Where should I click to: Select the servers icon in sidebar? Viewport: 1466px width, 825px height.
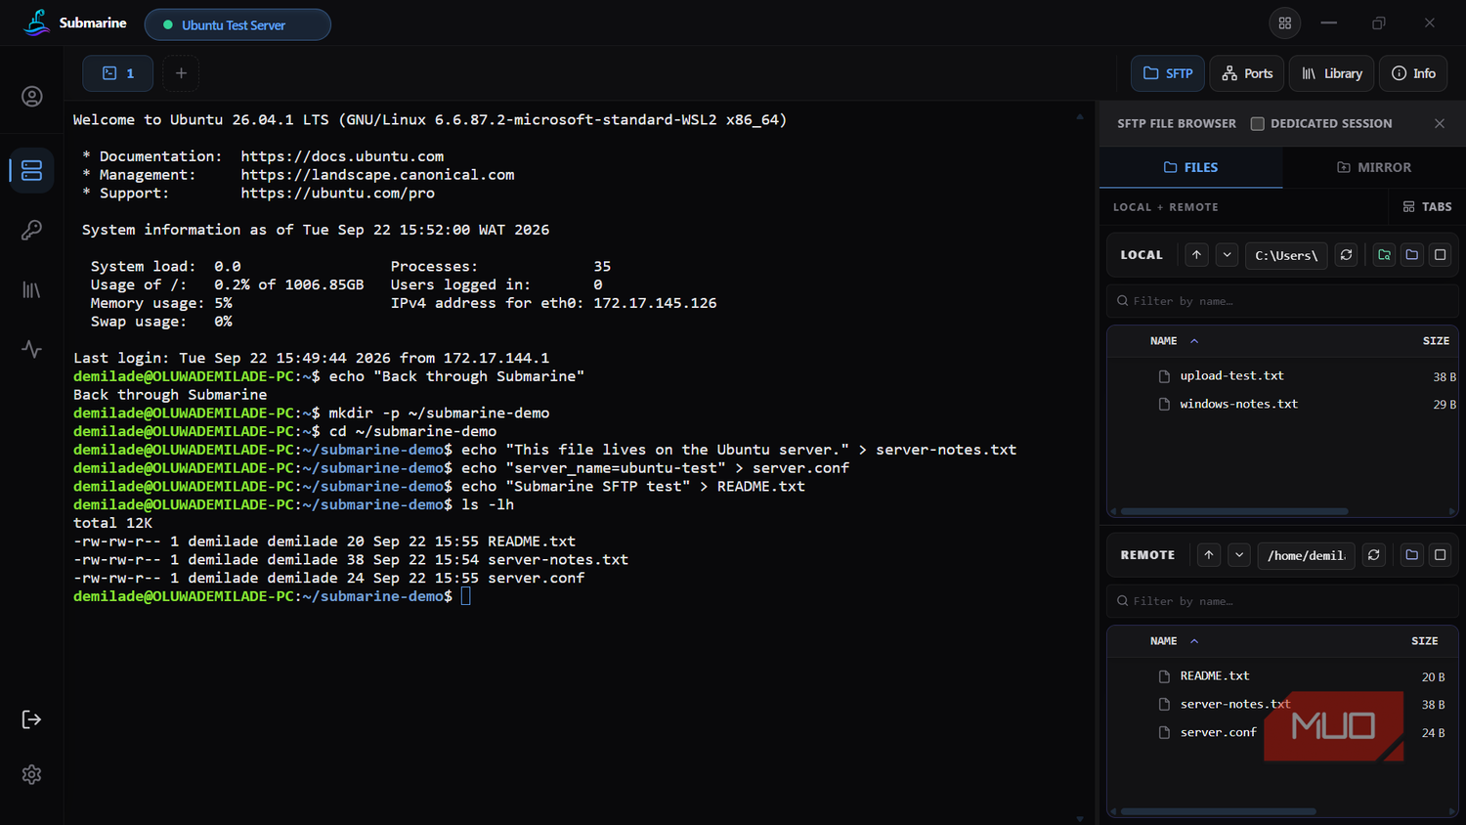32,170
